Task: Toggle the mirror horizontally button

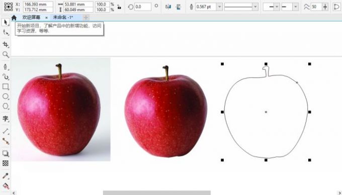Action: [x=168, y=7]
